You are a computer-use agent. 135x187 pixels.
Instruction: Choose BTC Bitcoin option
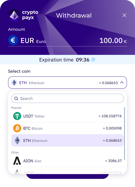point(67,128)
